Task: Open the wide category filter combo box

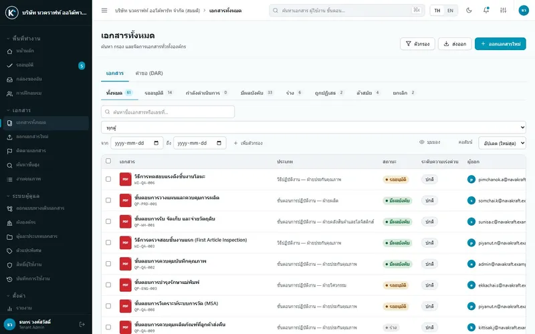Action: tap(313, 128)
